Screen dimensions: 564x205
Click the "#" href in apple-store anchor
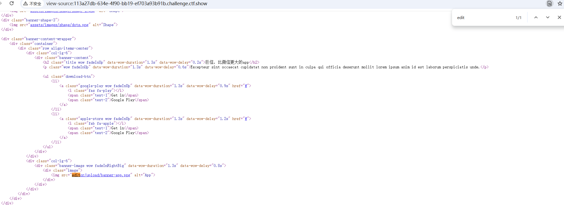(x=246, y=119)
